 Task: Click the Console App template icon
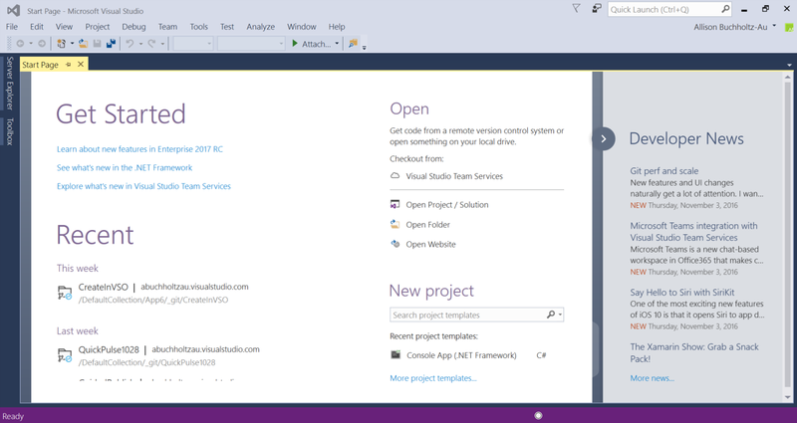[396, 355]
